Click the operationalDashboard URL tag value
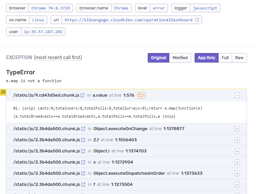 click(129, 20)
